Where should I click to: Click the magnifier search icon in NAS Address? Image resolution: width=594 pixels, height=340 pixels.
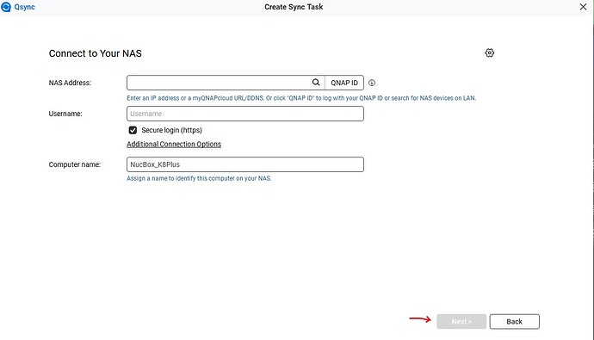(x=316, y=83)
